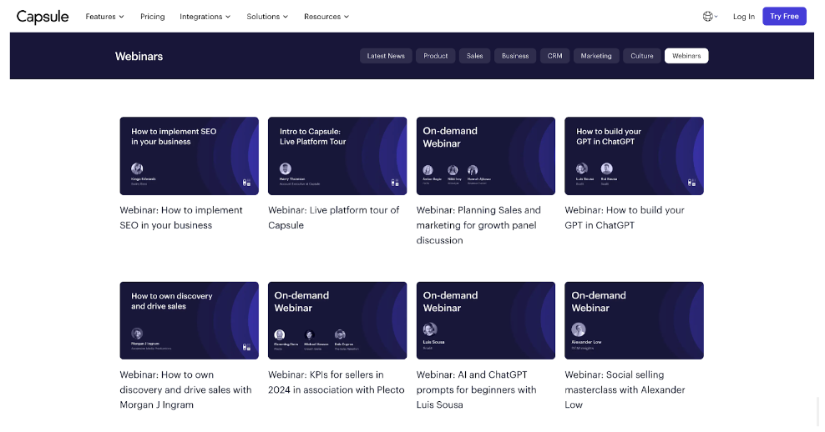Click Luis Sousa avatar on AI prompts card
Screen dimensions: 825x432
[x=430, y=329]
